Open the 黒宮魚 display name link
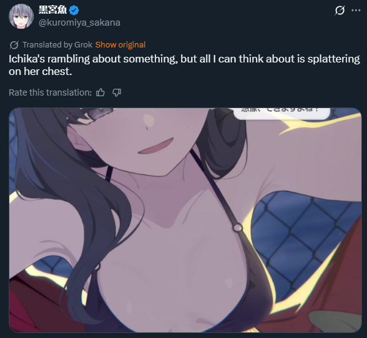 [52, 10]
